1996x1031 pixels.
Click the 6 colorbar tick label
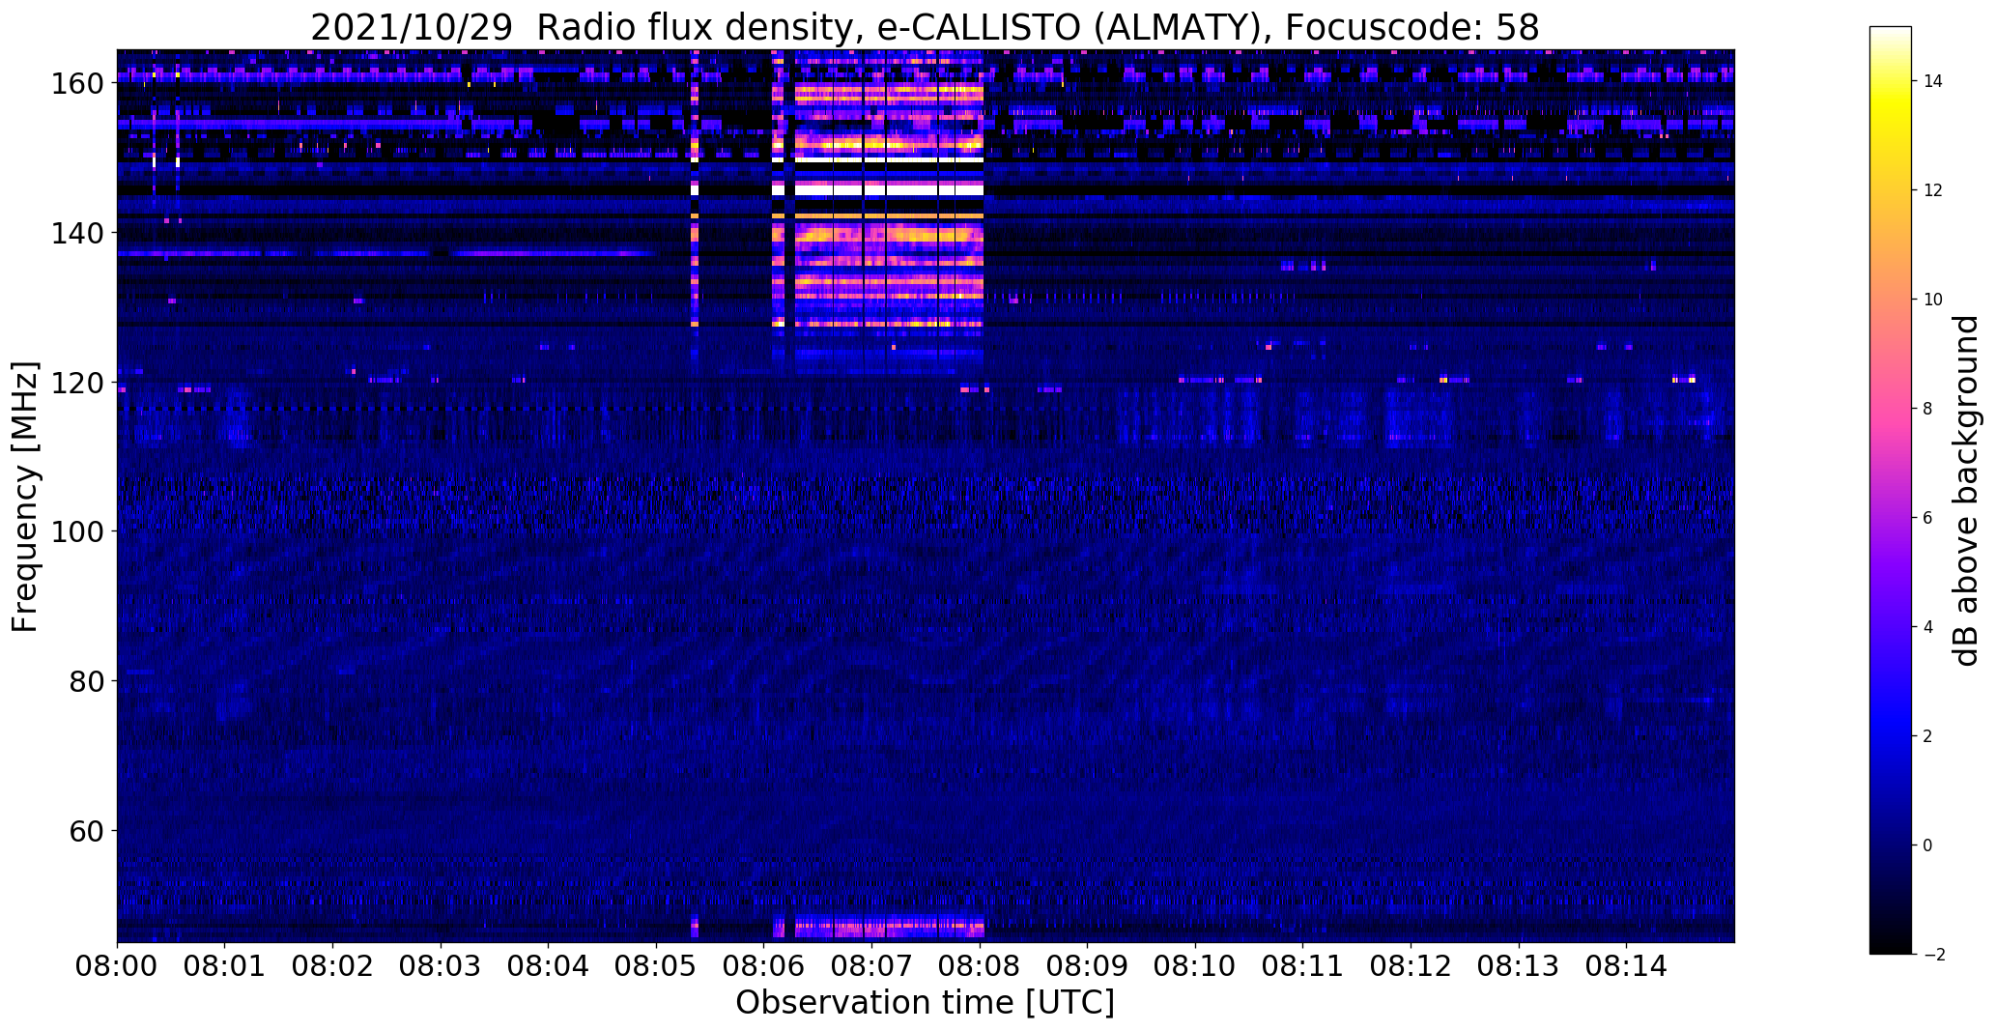tap(1927, 518)
